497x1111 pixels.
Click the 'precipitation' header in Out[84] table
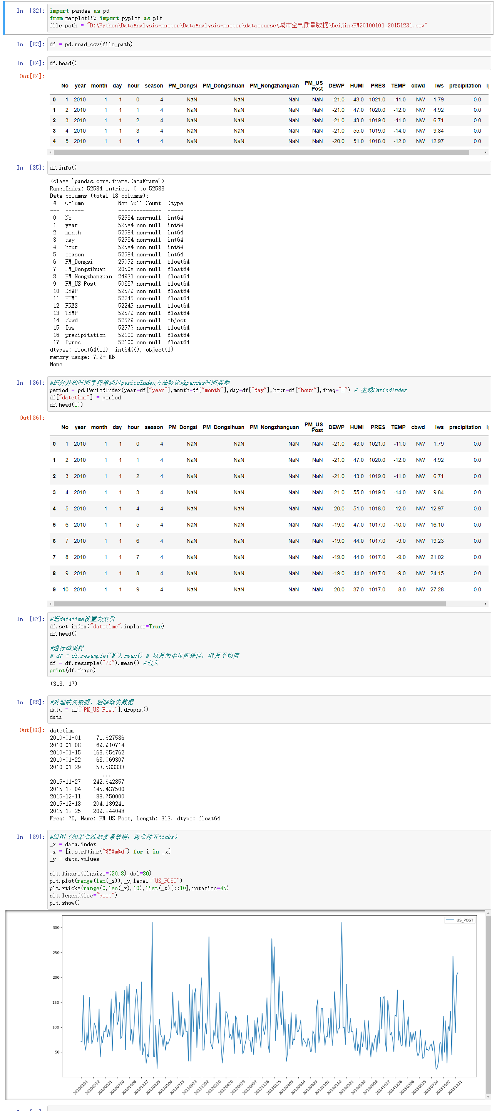tap(465, 86)
